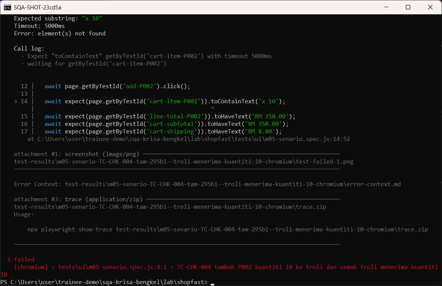The width and height of the screenshot is (442, 286).
Task: Click the red caret under toContainText
Action: coord(213,108)
